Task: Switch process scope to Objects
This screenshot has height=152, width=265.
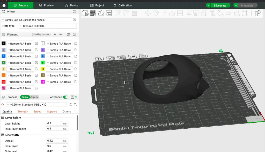Action: 34,97
